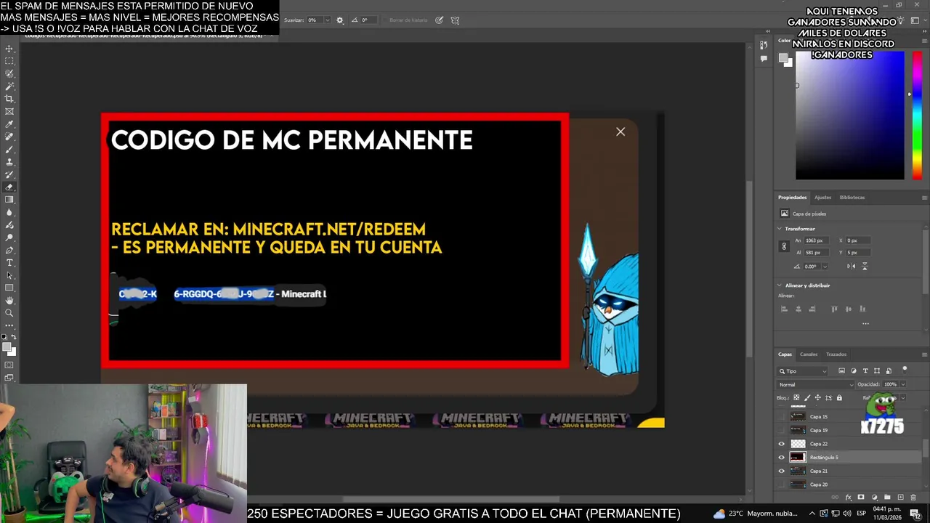
Task: Select the Frame tool
Action: (9, 111)
